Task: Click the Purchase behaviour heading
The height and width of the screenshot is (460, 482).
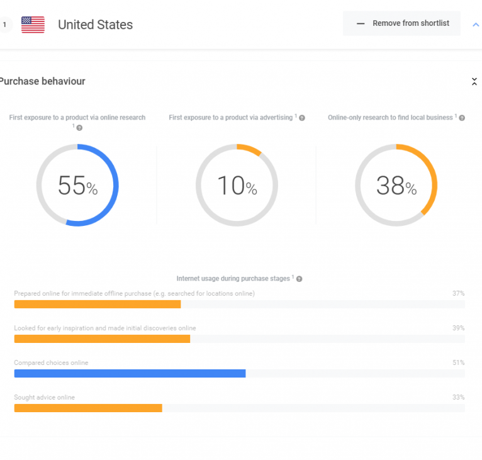Action: point(42,81)
